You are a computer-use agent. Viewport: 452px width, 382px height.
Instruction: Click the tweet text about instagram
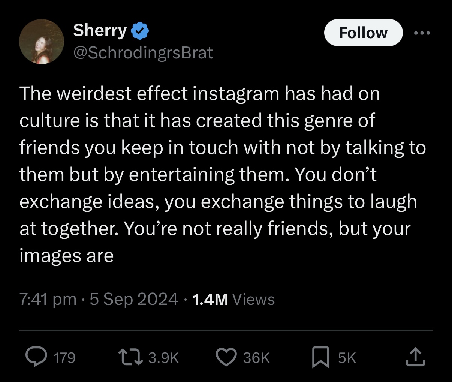(223, 174)
